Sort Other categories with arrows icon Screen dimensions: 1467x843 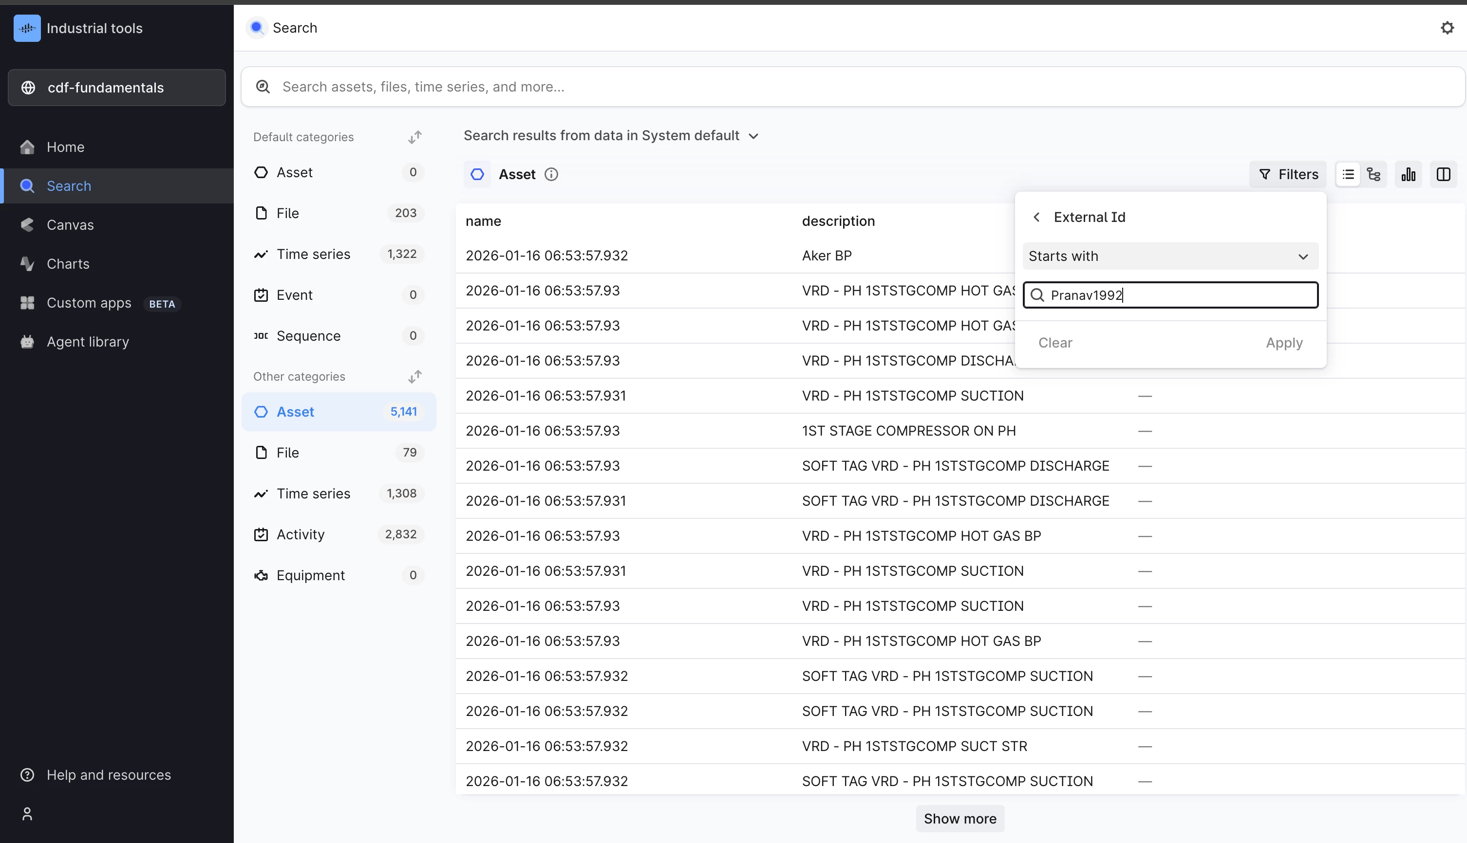[x=415, y=377]
